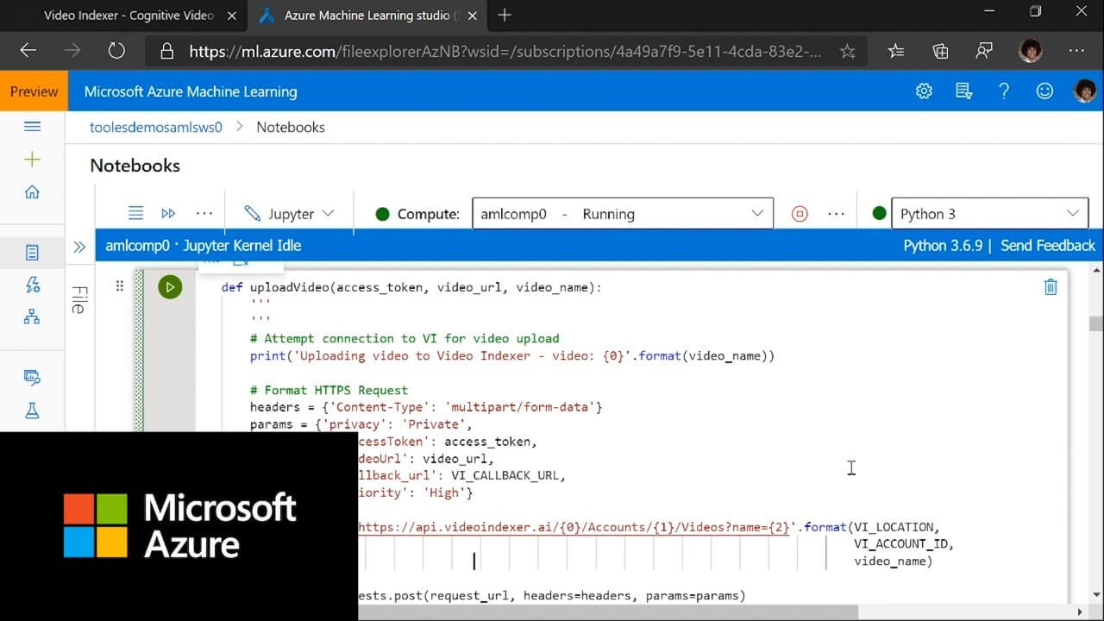Click 'amlcomp0 · Jupyter Kernel Idle' status text

(204, 246)
